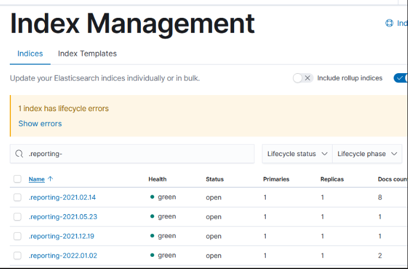Open the .reporting-2021.02.14 index link

(x=62, y=198)
